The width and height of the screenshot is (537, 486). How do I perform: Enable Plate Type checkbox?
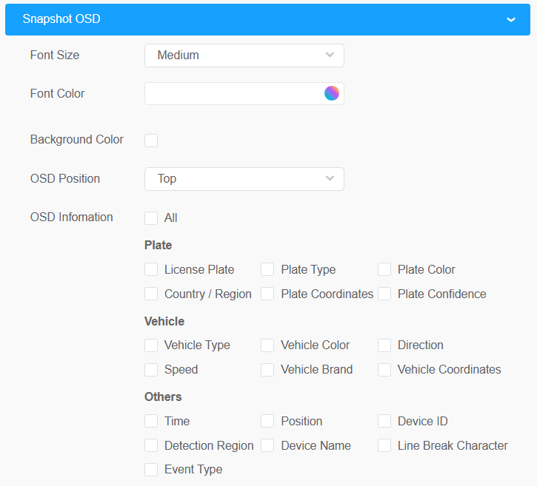click(267, 269)
